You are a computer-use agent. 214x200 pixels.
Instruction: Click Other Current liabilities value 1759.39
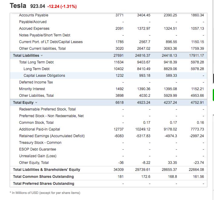(x=197, y=49)
